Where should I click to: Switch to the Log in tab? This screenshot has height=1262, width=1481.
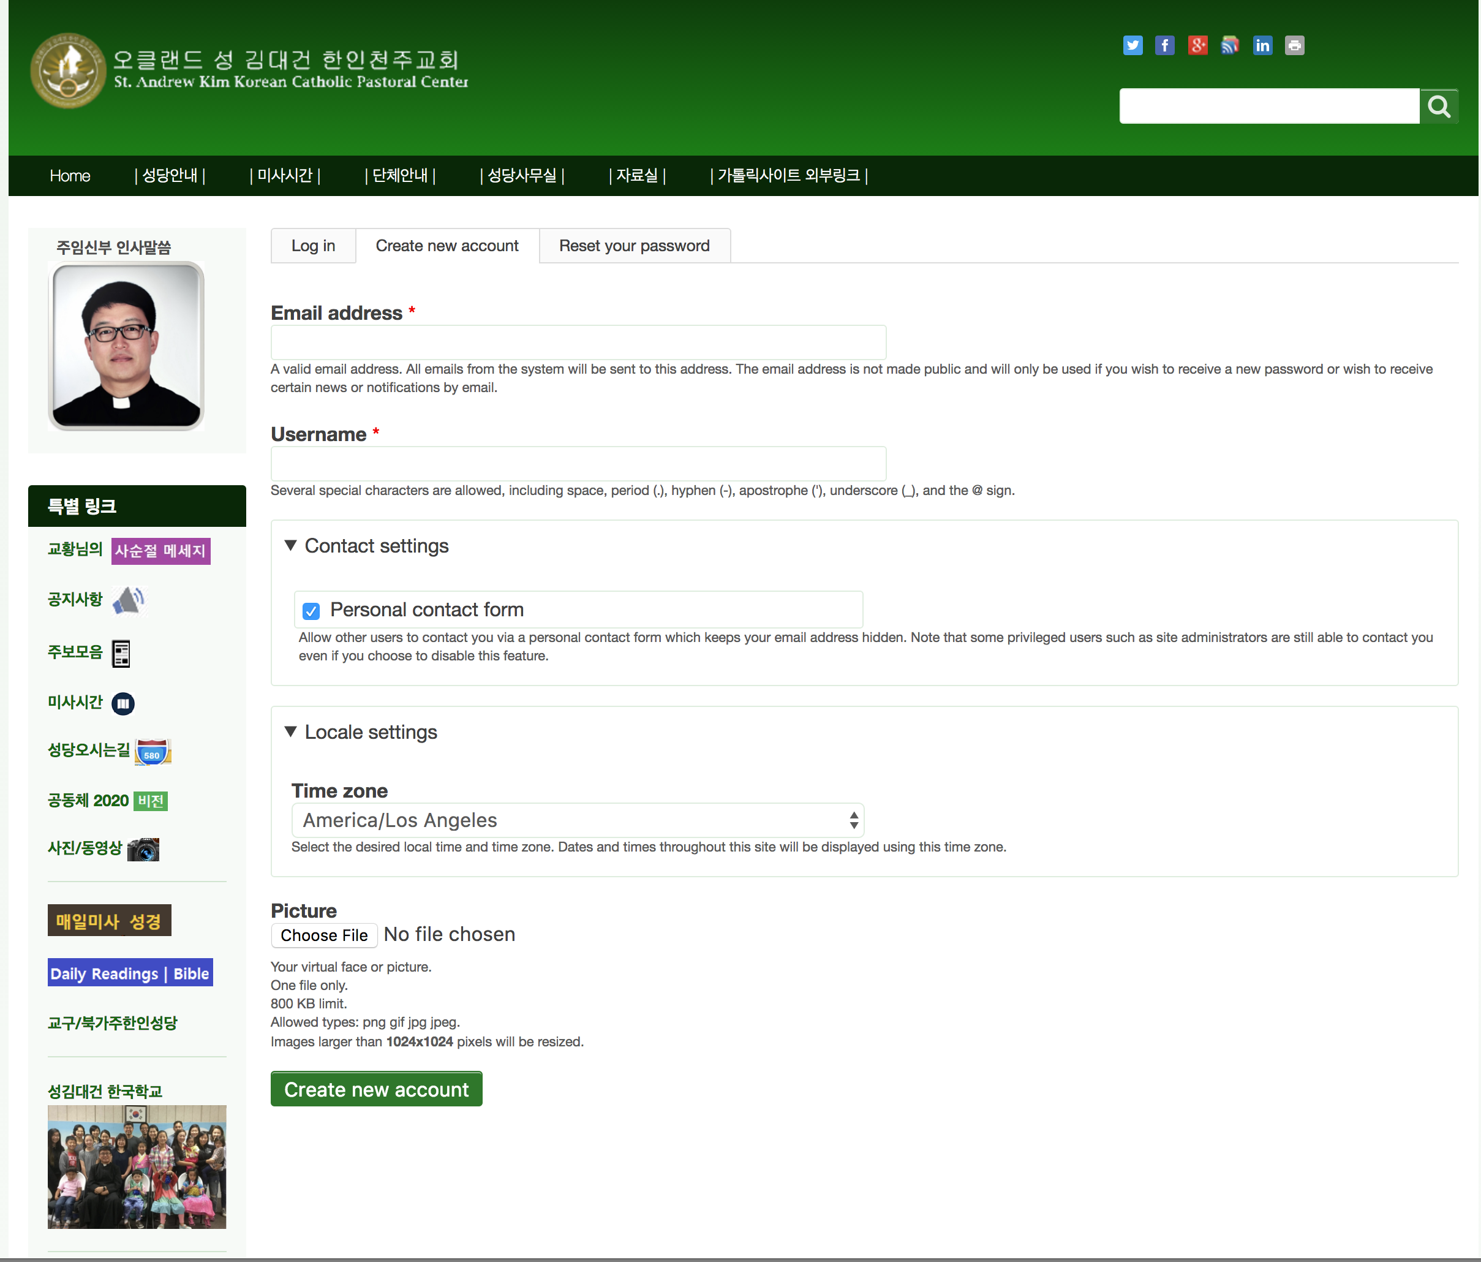coord(313,246)
